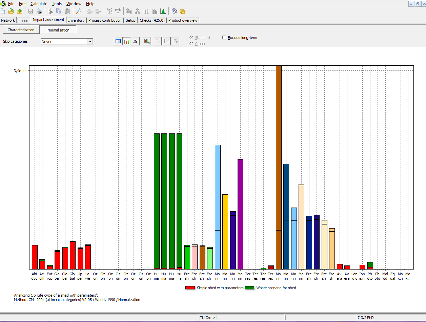
Task: Click the grayed expand-right arrow icon
Action: [x=98, y=11]
